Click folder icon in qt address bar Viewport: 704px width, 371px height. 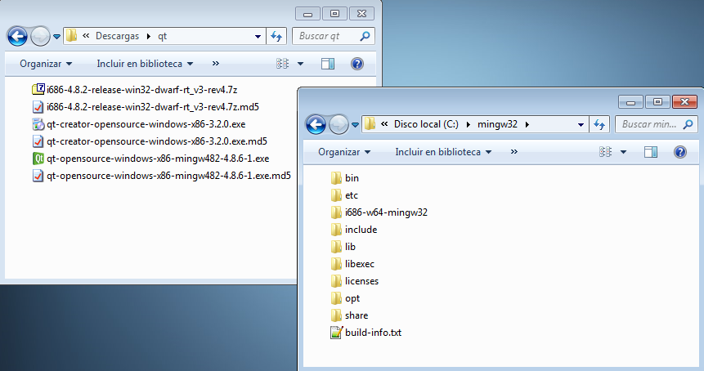tap(71, 36)
